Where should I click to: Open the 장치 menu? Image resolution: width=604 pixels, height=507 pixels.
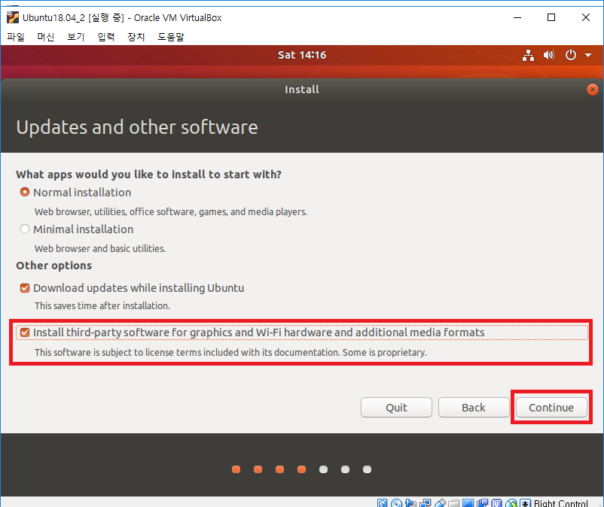click(136, 37)
